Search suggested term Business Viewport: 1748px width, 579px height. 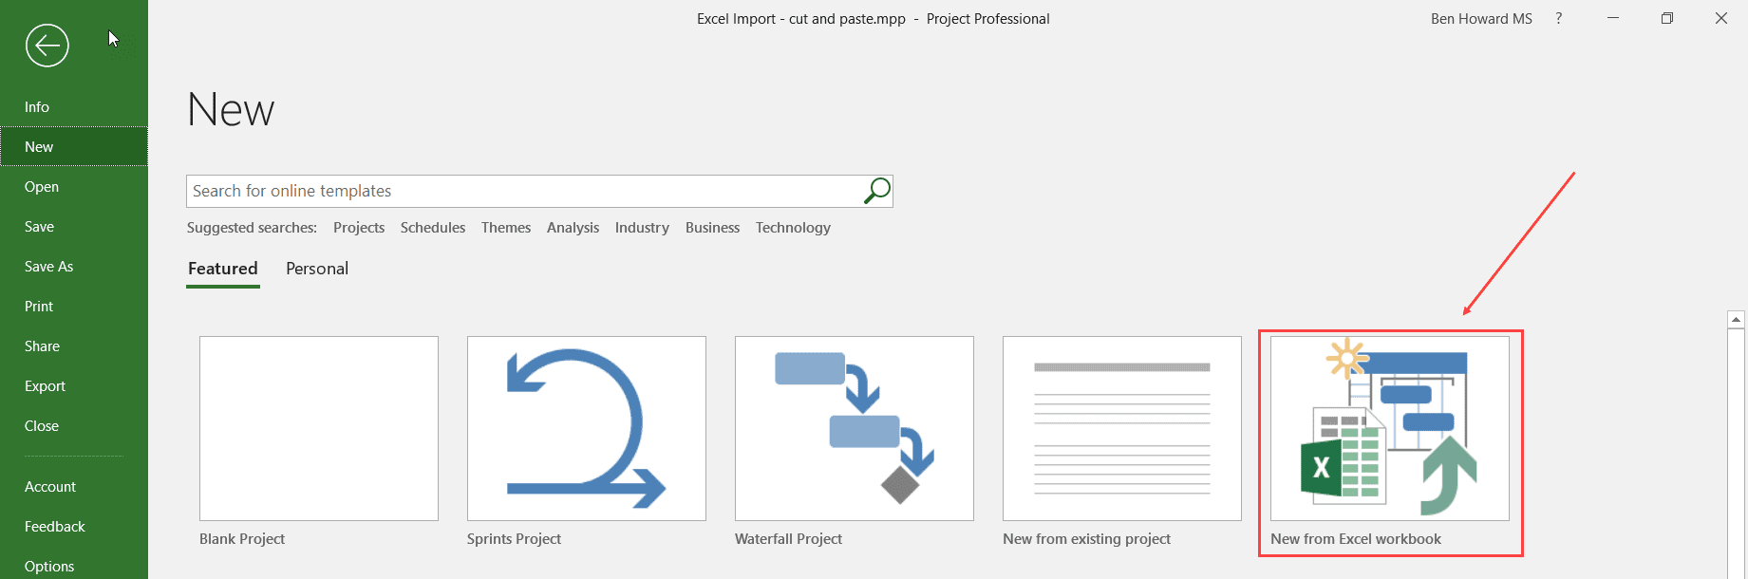coord(712,227)
